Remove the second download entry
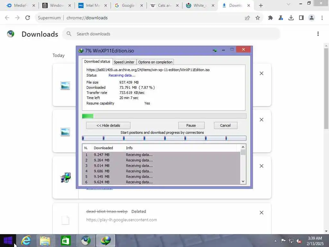 (x=262, y=120)
